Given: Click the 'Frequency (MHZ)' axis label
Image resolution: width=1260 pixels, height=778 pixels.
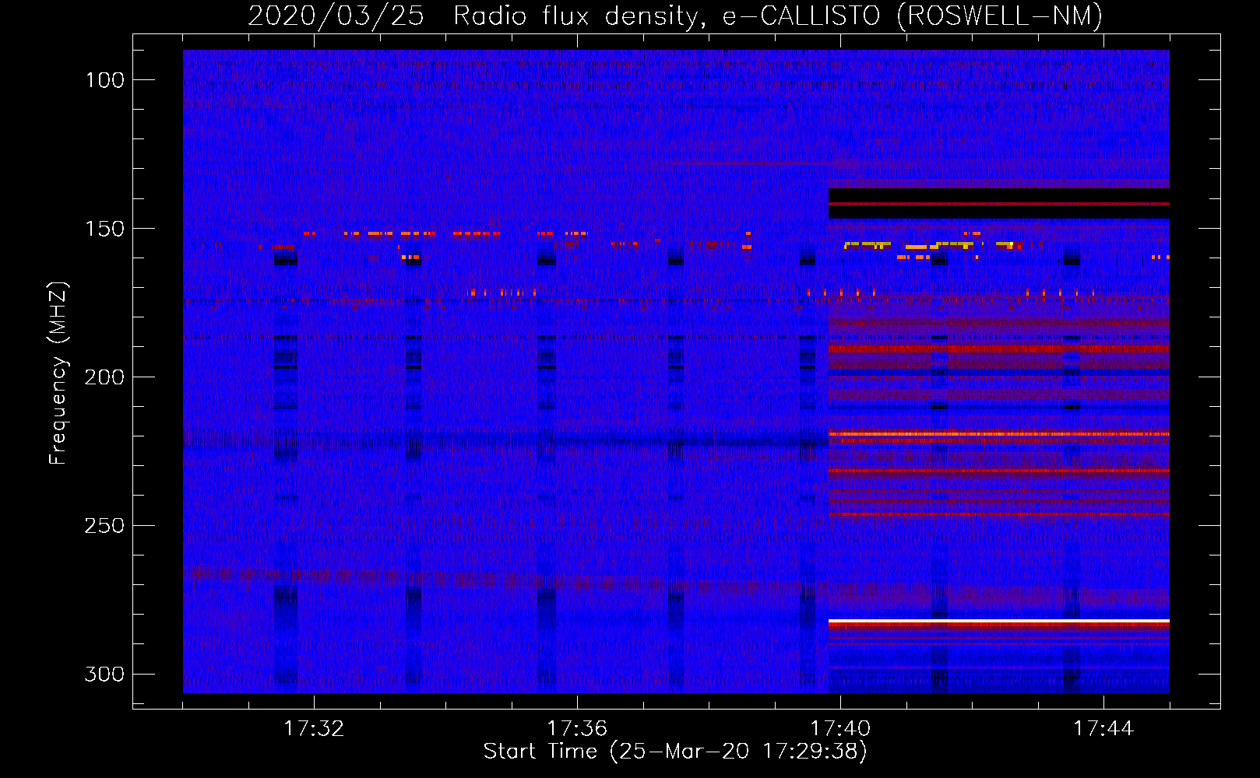Looking at the screenshot, I should pos(58,373).
